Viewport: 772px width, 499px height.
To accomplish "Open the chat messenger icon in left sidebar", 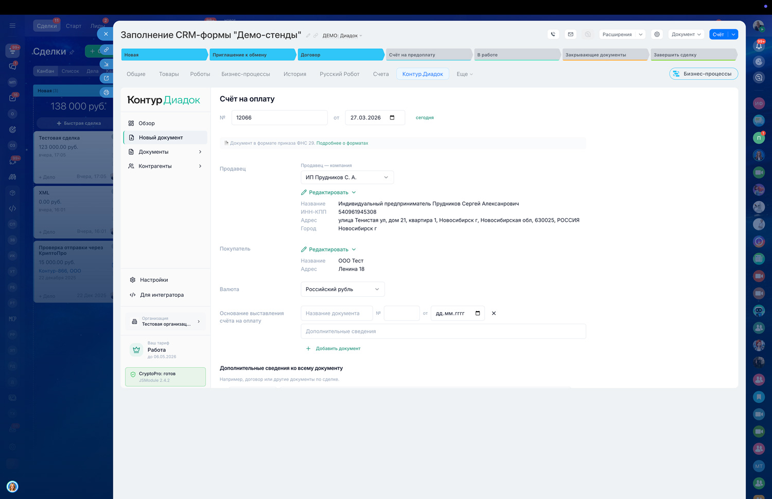I will click(x=12, y=66).
